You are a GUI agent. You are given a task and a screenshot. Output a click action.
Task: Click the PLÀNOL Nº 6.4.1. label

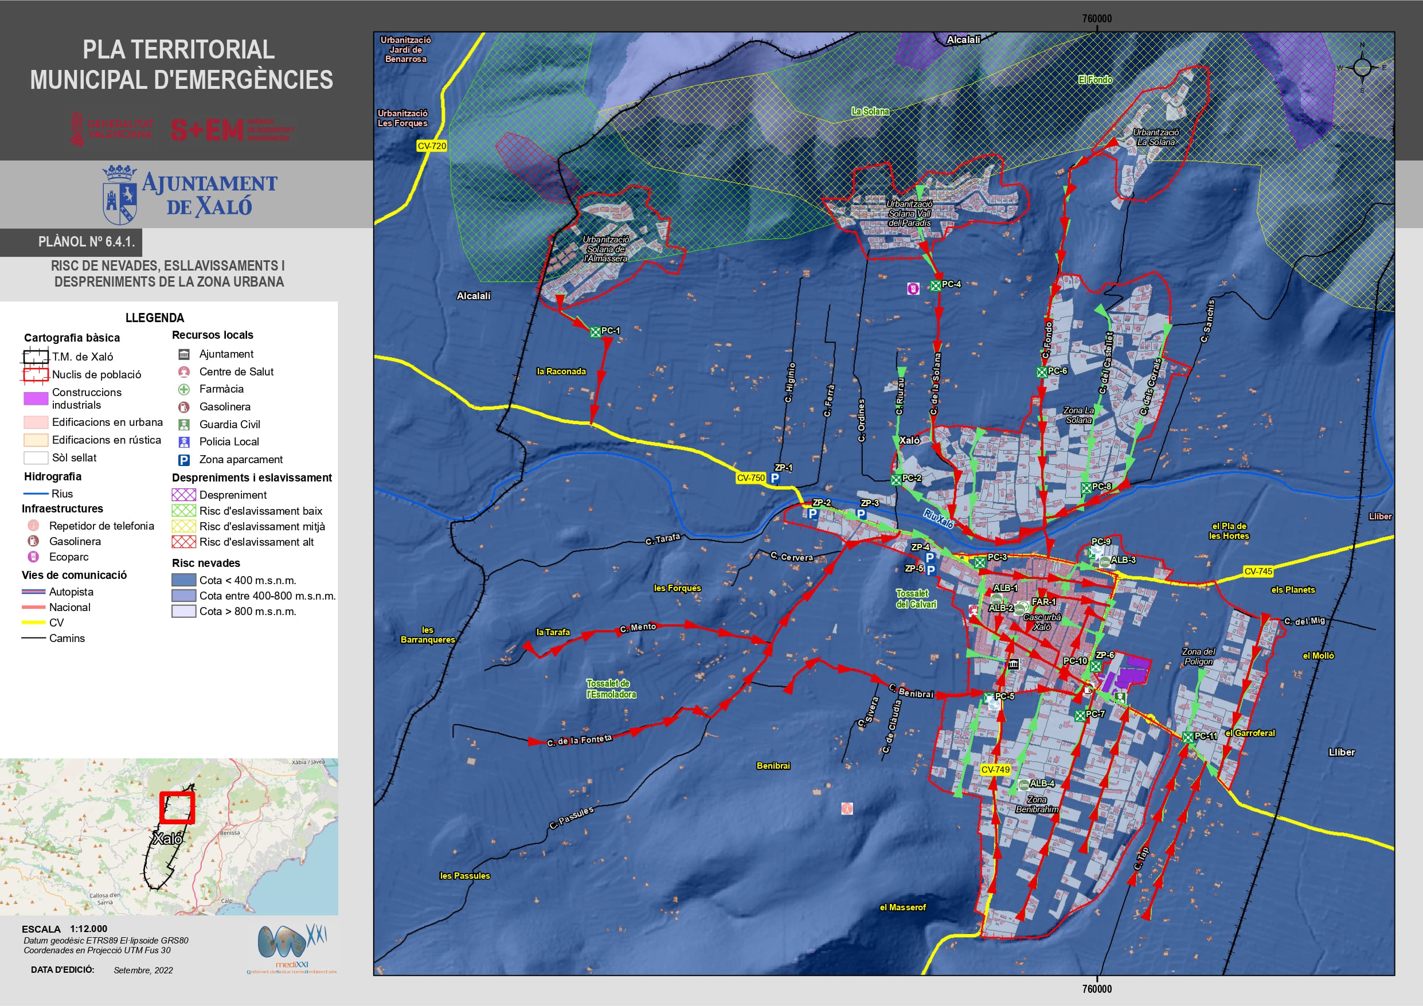(x=86, y=242)
